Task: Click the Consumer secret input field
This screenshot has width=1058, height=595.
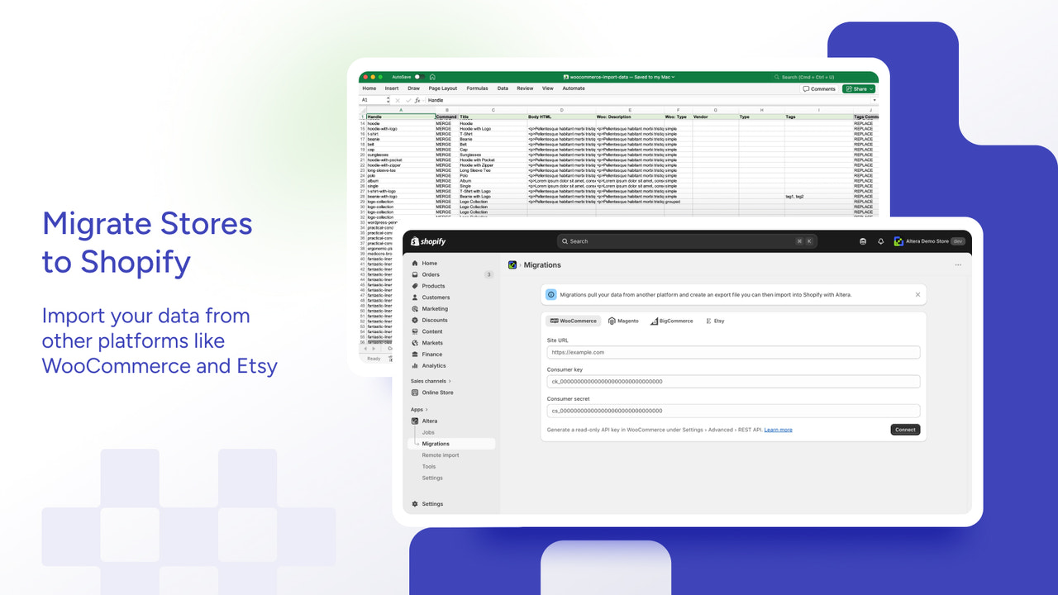Action: coord(733,411)
